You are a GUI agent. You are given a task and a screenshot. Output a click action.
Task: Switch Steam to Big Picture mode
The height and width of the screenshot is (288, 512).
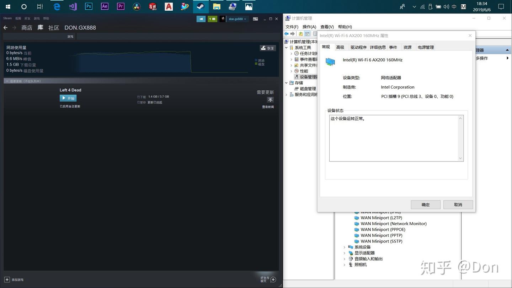coord(255,19)
